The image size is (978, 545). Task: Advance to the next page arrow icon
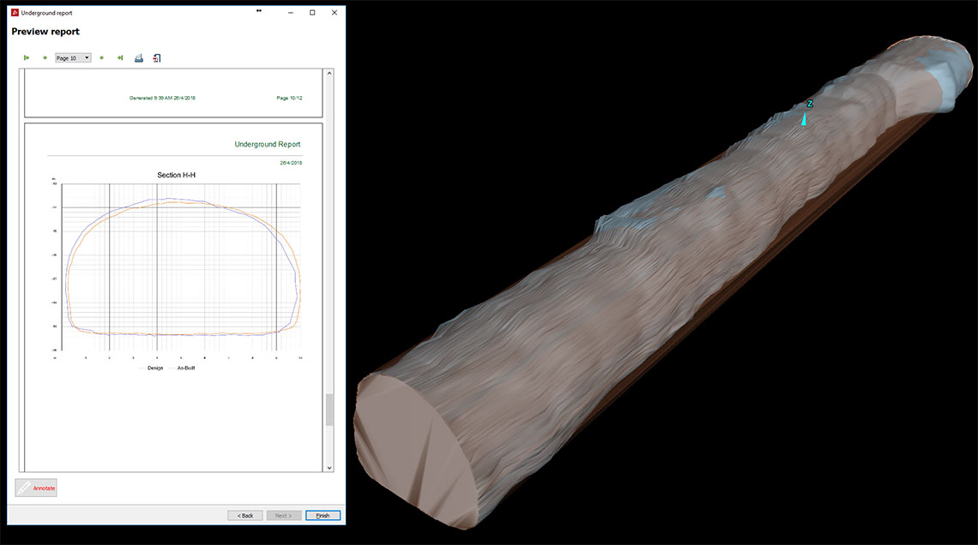click(x=101, y=57)
